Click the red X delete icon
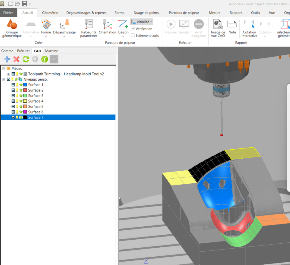The image size is (290, 265). (x=16, y=59)
